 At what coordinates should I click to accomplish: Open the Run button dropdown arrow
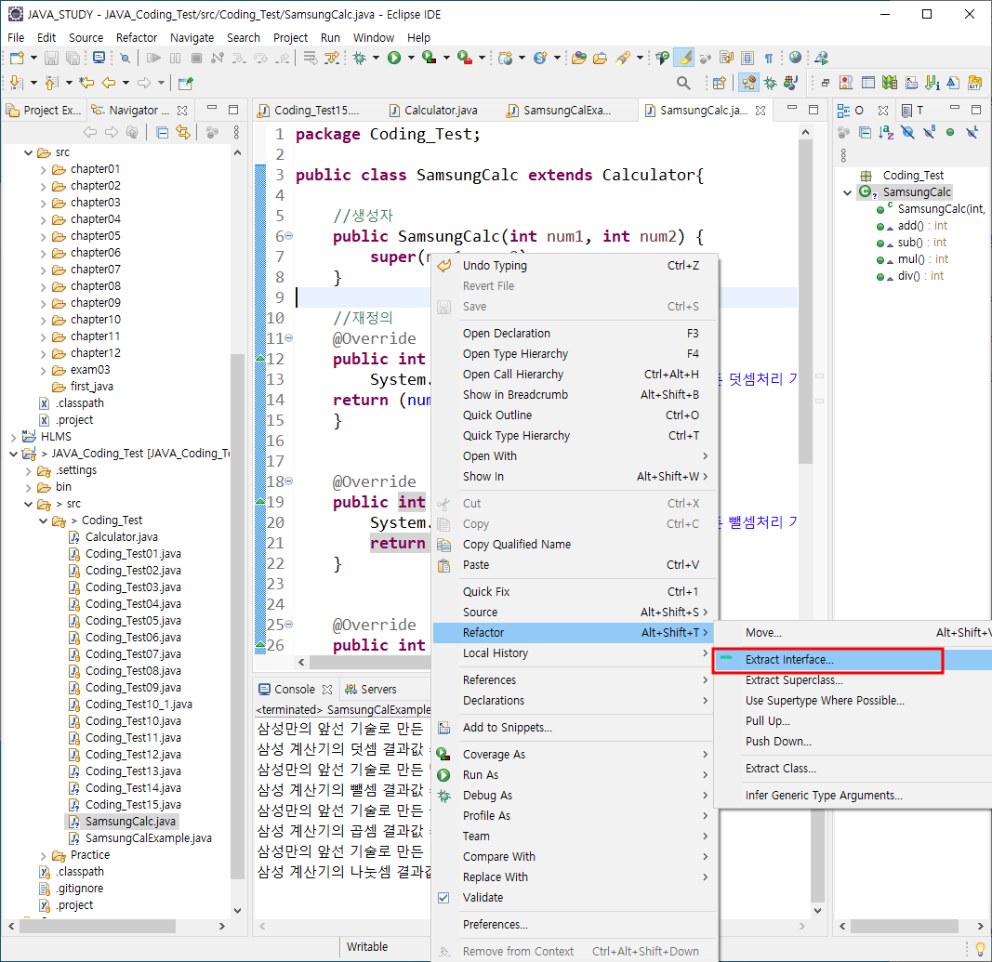click(x=411, y=59)
